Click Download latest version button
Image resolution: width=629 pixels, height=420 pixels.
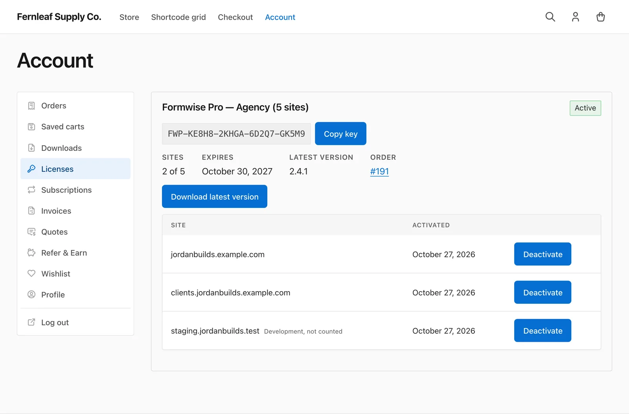[215, 196]
